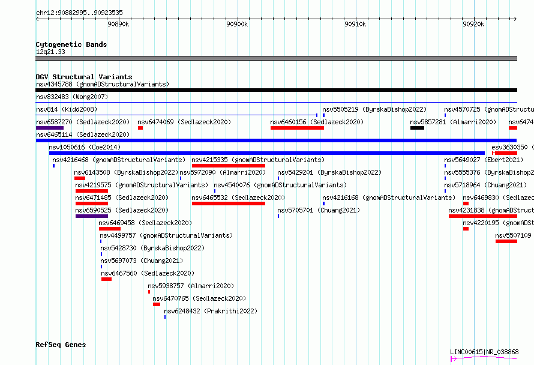Select the DGV Structural Variants track title
This screenshot has width=534, height=365.
84,77
